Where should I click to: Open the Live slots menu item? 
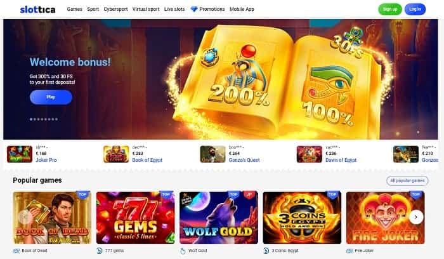[174, 10]
